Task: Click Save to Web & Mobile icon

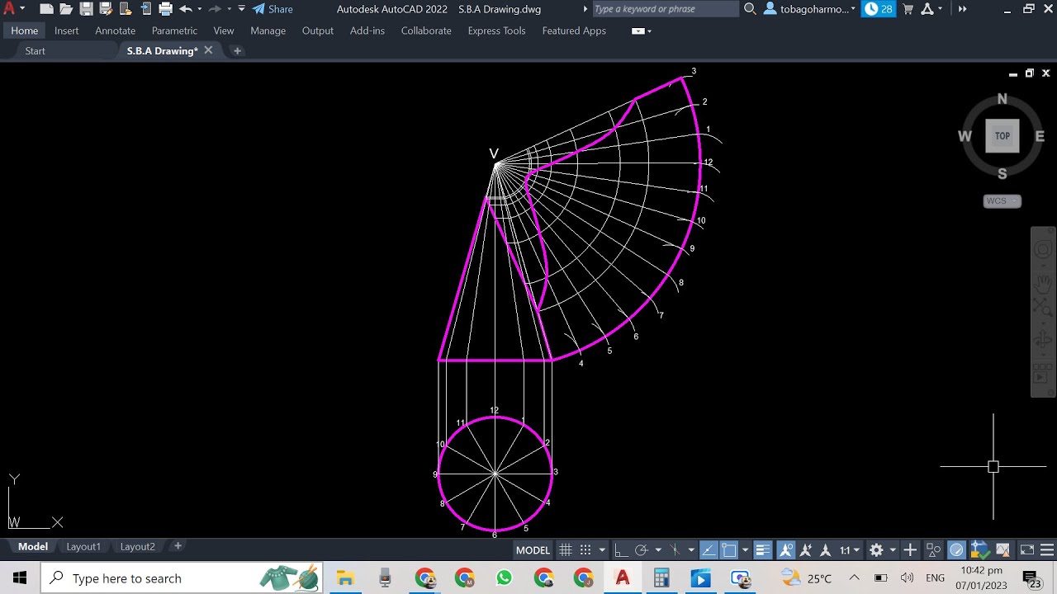Action: click(x=145, y=9)
